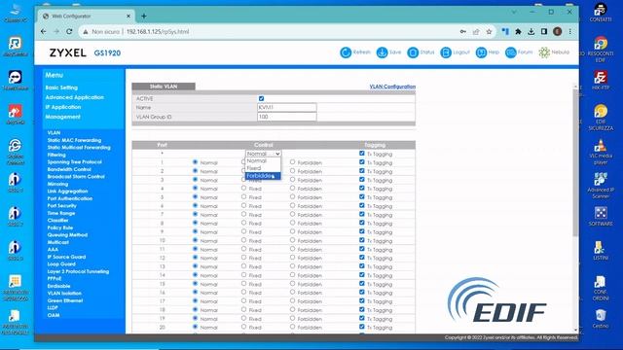
Task: Open Spanning Tree Protocol in sidebar
Action: click(74, 162)
